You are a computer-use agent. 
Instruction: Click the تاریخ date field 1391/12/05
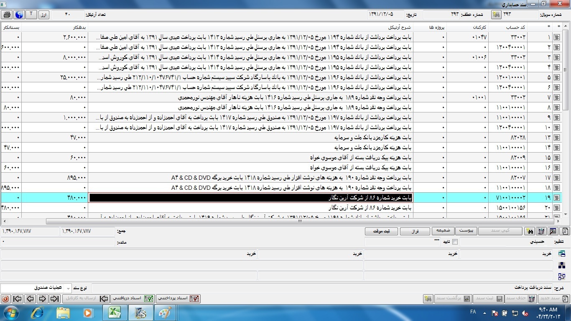pos(386,14)
